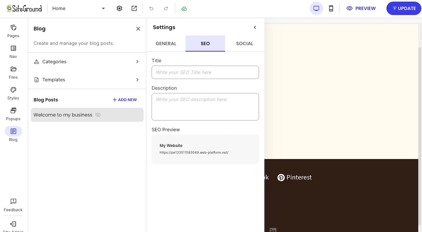Switch to the SEO tab
The height and width of the screenshot is (232, 422).
tap(205, 44)
